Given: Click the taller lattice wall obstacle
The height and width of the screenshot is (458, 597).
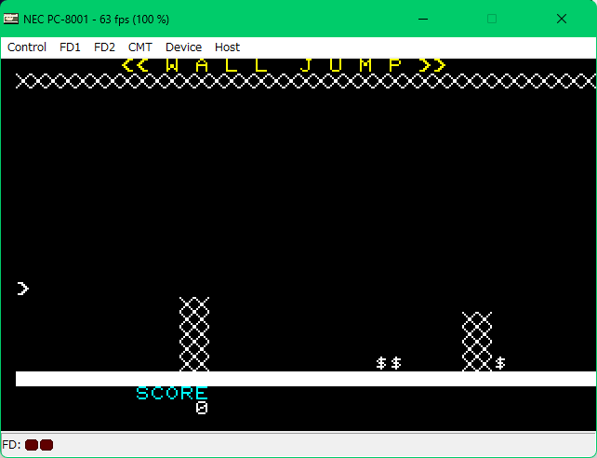Looking at the screenshot, I should [194, 334].
